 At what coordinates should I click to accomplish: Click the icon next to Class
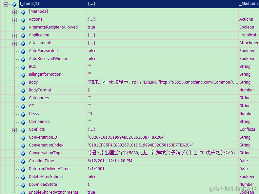23,115
